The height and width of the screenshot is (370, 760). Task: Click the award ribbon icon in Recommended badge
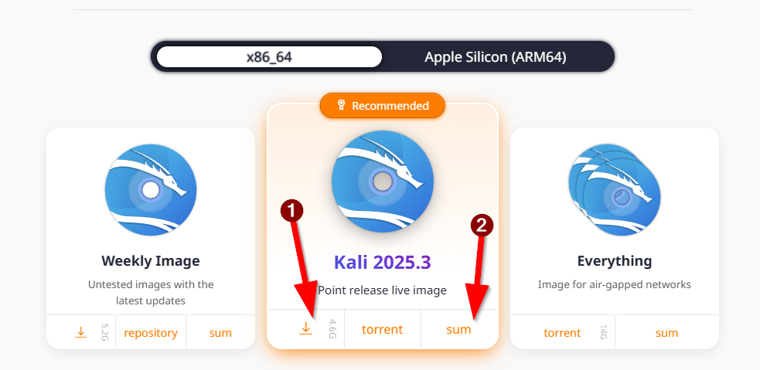pyautogui.click(x=341, y=106)
